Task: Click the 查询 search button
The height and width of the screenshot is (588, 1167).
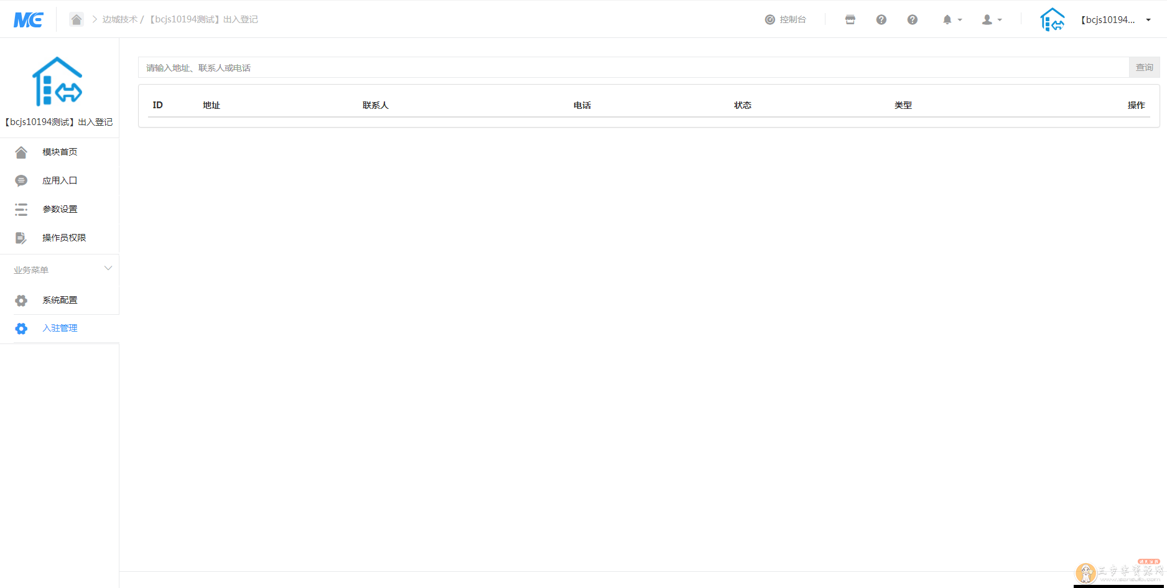Action: (1144, 67)
